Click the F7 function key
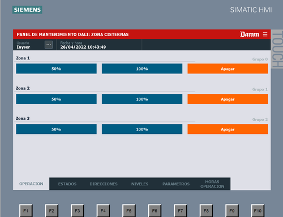 click(x=181, y=211)
